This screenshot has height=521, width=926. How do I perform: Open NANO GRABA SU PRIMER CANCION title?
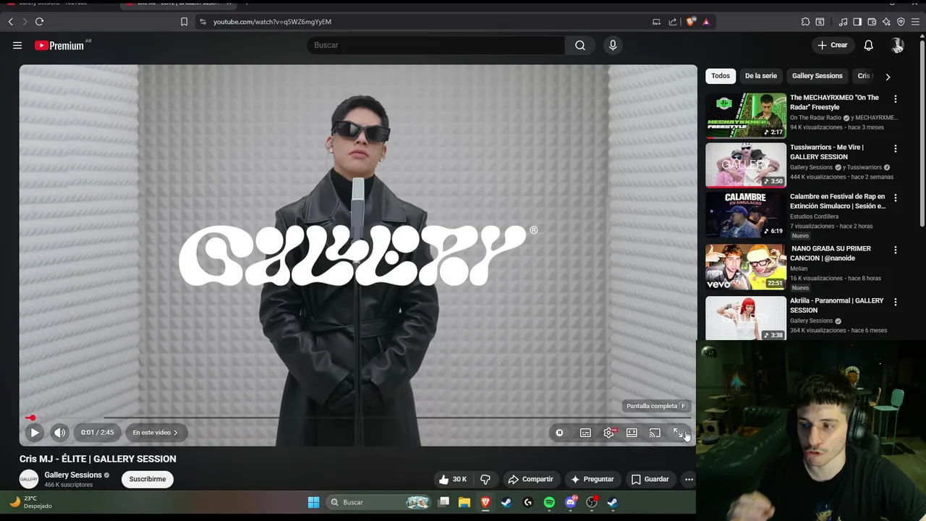[x=831, y=253]
